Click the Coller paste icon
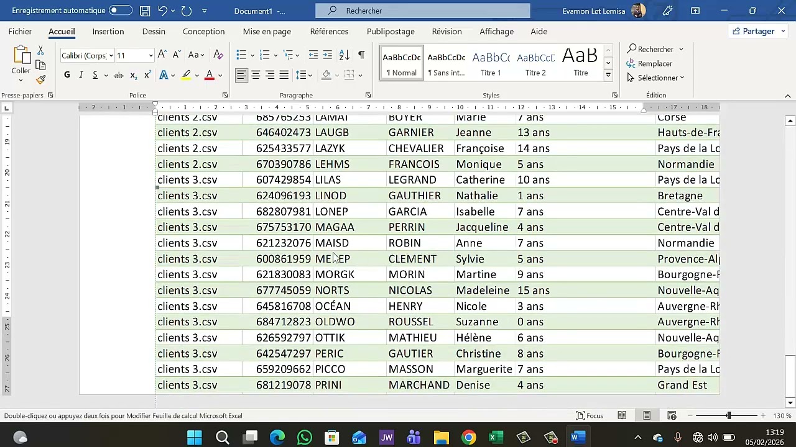This screenshot has height=447, width=796. tap(21, 56)
